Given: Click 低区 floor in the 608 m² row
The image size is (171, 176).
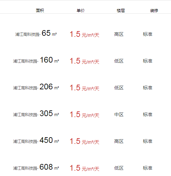Looking at the screenshot, I should point(119,168).
